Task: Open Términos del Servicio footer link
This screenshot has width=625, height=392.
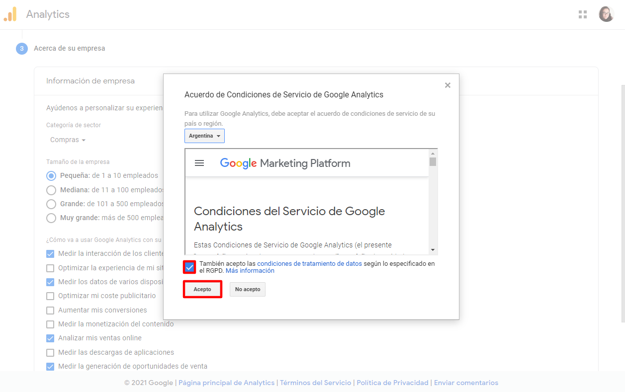Action: 315,383
